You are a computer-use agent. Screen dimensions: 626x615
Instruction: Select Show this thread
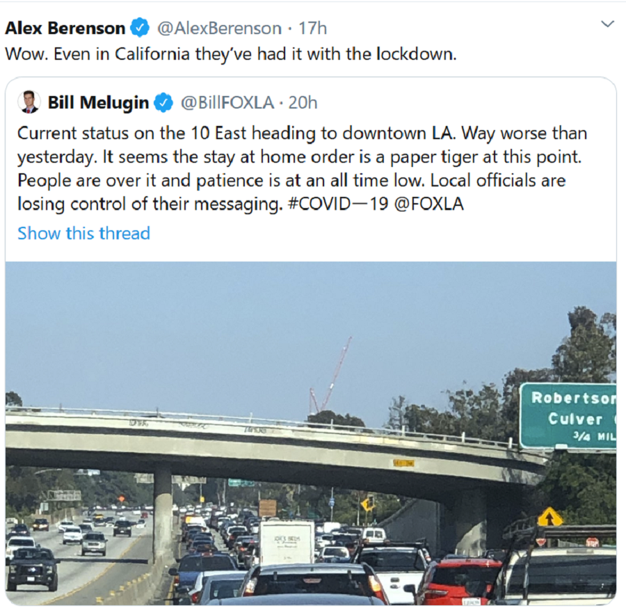click(x=84, y=233)
